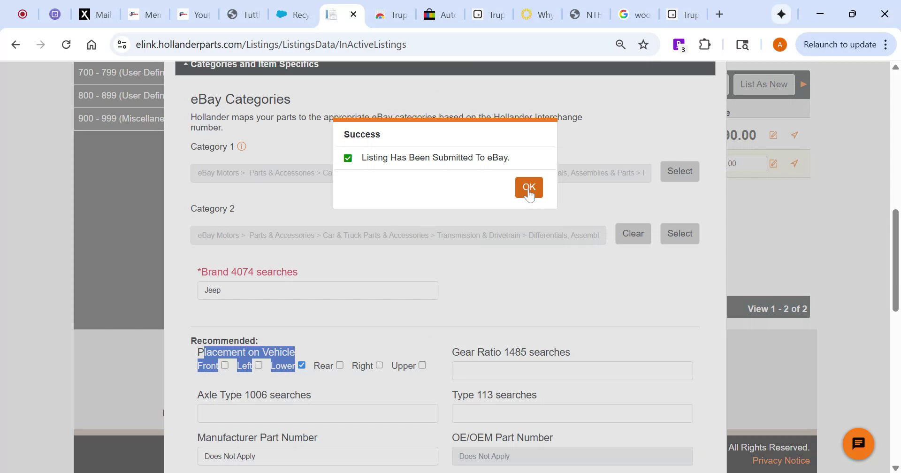Click the orange arrow beside List As New
901x473 pixels.
[803, 84]
